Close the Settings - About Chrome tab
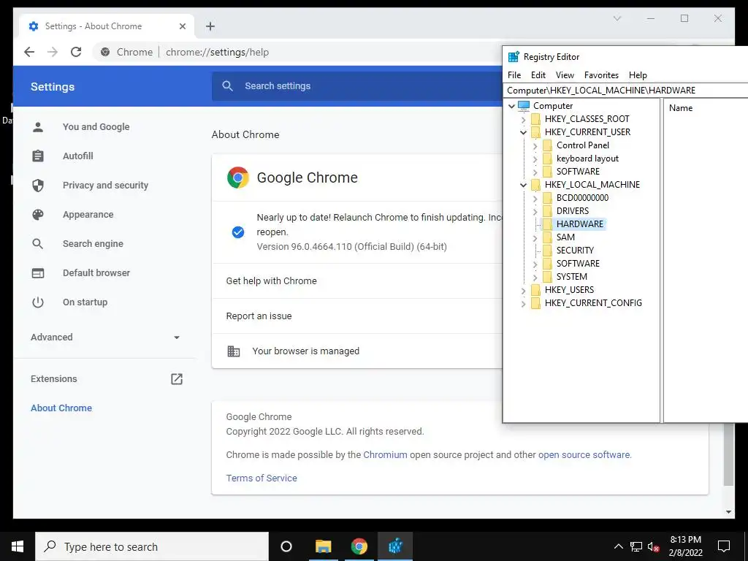748x561 pixels. (182, 26)
